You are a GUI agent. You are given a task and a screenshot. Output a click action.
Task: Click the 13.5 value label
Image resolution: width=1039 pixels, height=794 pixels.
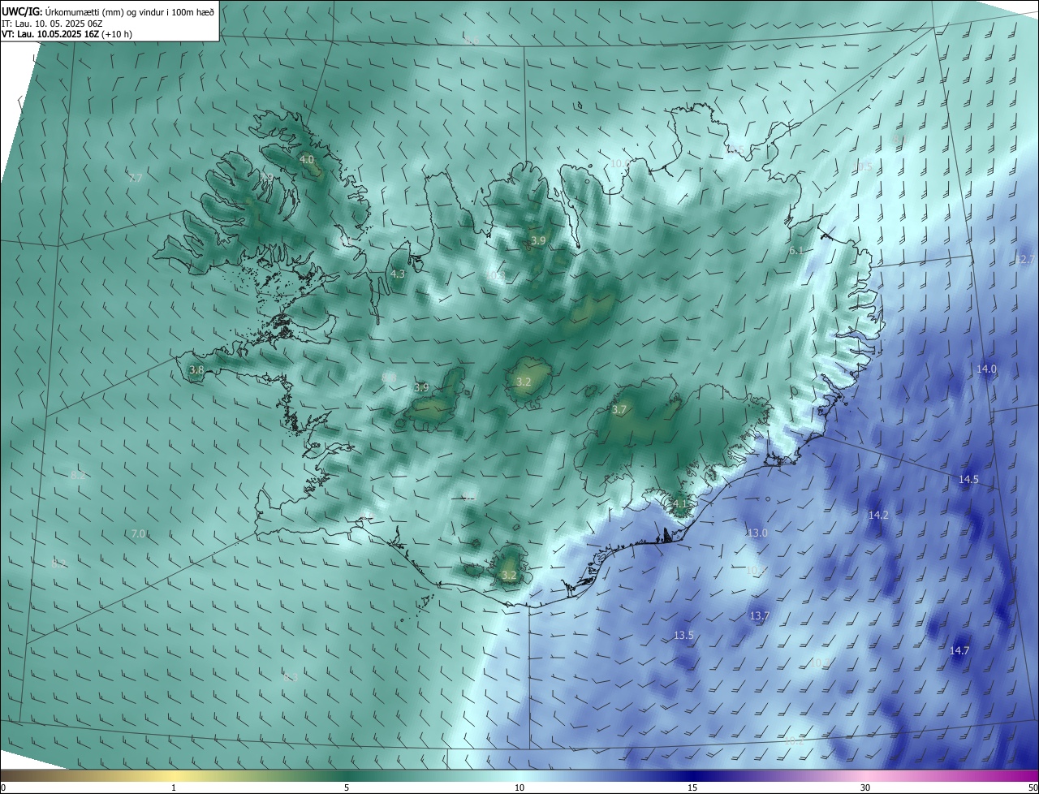point(684,635)
